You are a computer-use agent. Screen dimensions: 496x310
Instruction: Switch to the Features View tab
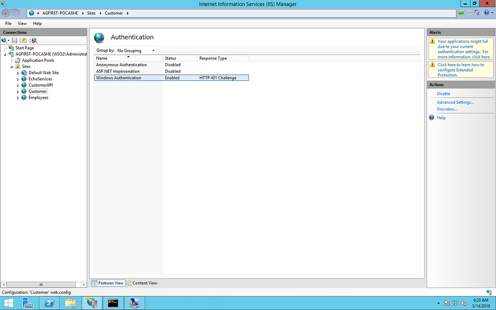[108, 283]
